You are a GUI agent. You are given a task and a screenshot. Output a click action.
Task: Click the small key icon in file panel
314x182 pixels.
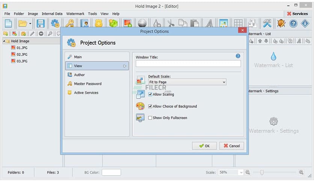pos(50,34)
